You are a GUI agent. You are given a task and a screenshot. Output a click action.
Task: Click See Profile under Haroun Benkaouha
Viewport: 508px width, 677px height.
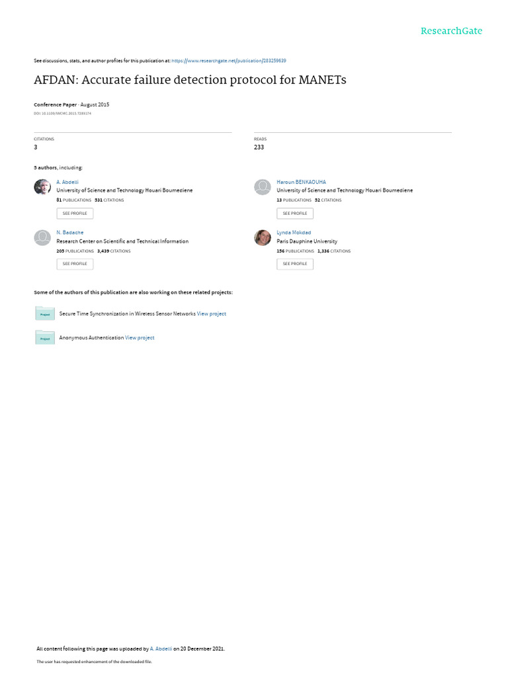tap(295, 214)
